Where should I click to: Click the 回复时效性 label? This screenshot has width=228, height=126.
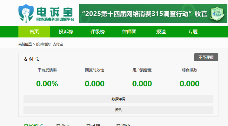coord(95,70)
